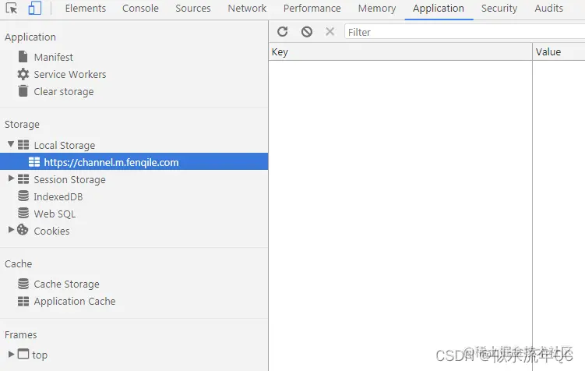Click the refresh storage icon

[283, 32]
